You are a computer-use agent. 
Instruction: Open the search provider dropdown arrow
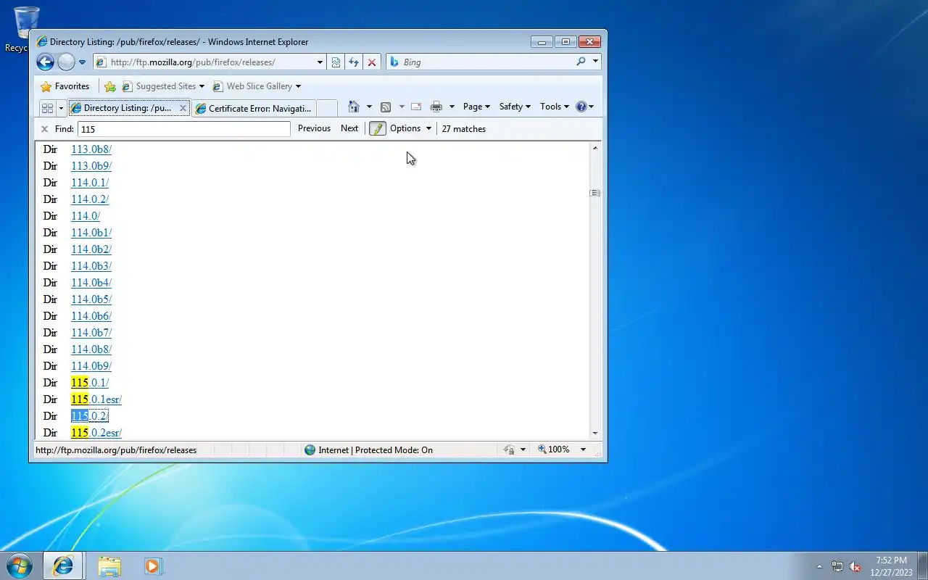pyautogui.click(x=595, y=62)
